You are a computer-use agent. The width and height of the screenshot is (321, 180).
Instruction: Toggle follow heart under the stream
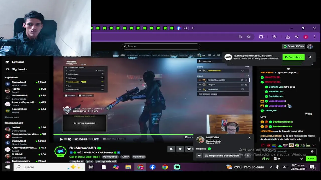click(180, 149)
